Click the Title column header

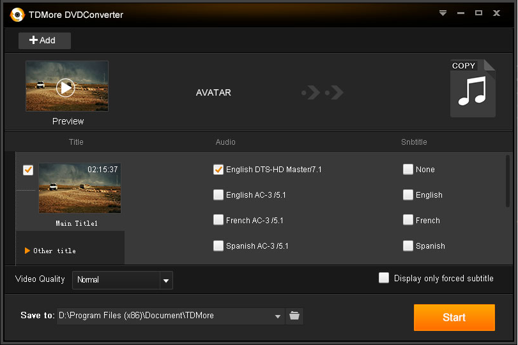(x=76, y=142)
